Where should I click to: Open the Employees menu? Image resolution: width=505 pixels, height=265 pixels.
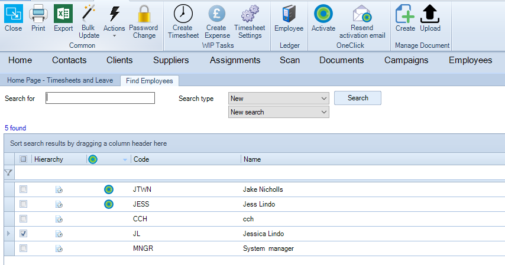[x=471, y=60]
